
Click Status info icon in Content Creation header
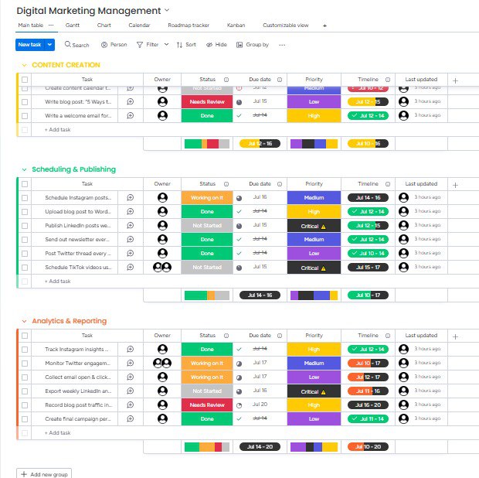(x=226, y=80)
